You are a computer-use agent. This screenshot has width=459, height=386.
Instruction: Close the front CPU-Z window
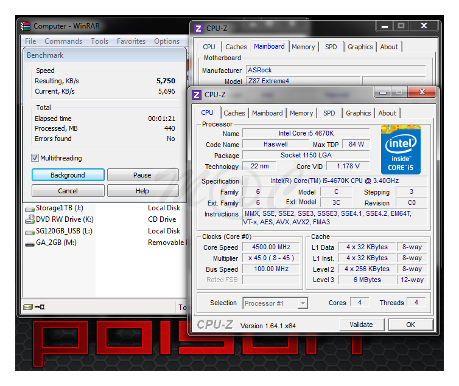coord(422,92)
